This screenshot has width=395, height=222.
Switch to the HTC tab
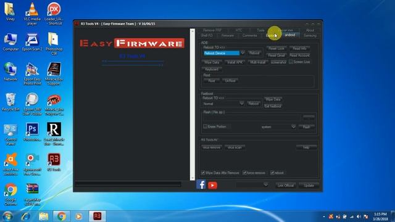[x=239, y=30]
